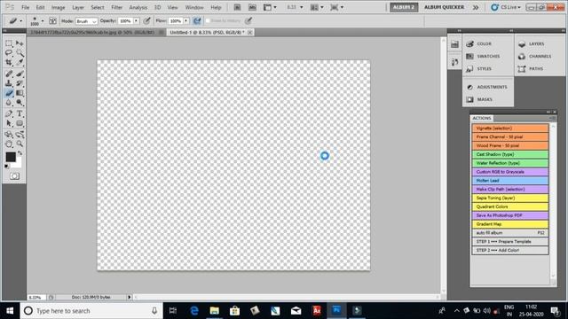Open the Flow slider dropdown arrow
Screen dimensions: 568x319
coord(186,21)
